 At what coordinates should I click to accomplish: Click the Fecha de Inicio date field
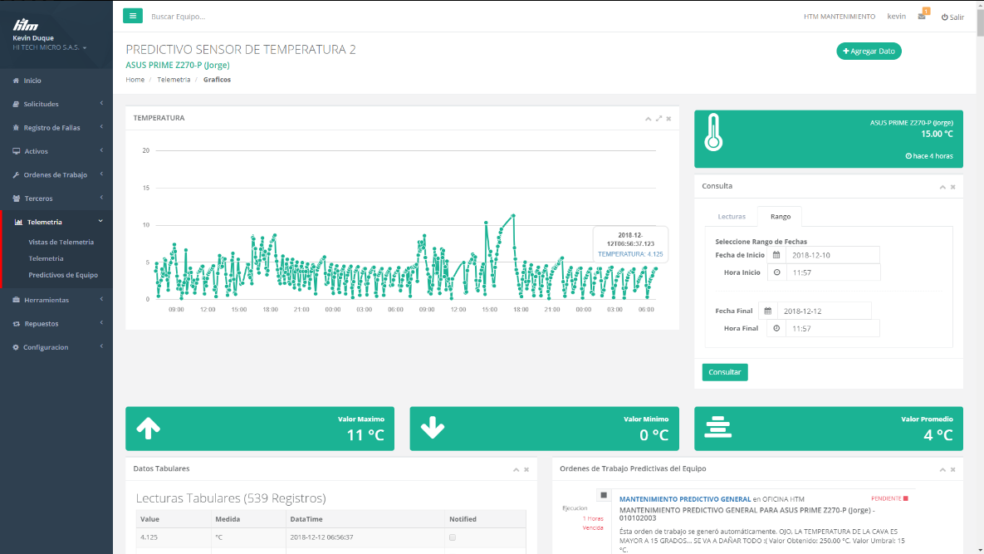click(x=832, y=255)
